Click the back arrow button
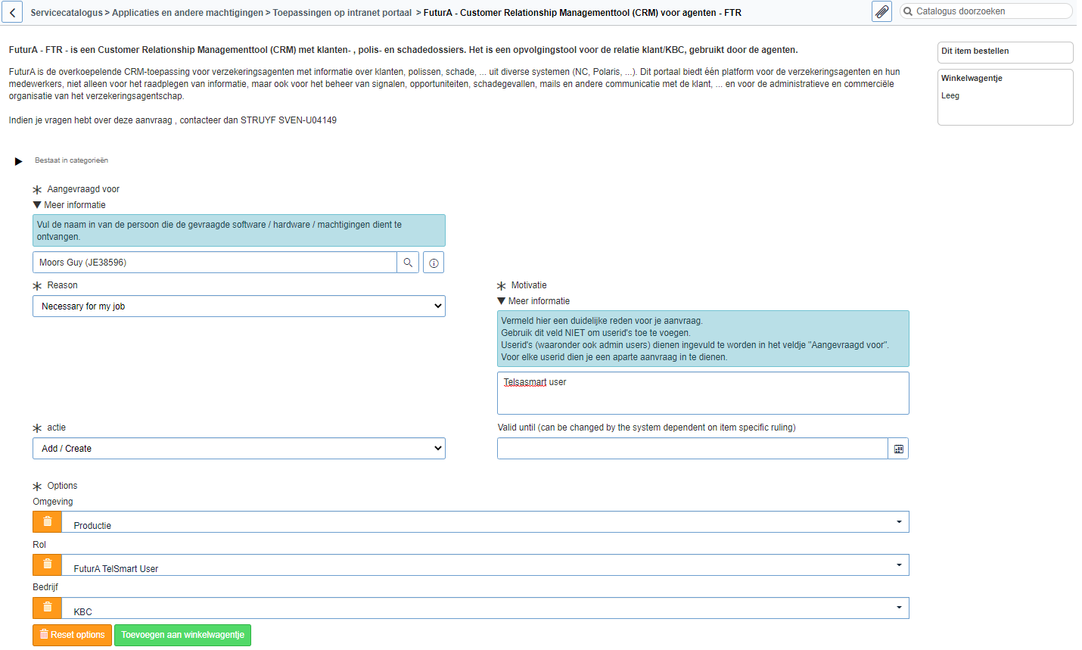 pyautogui.click(x=12, y=12)
